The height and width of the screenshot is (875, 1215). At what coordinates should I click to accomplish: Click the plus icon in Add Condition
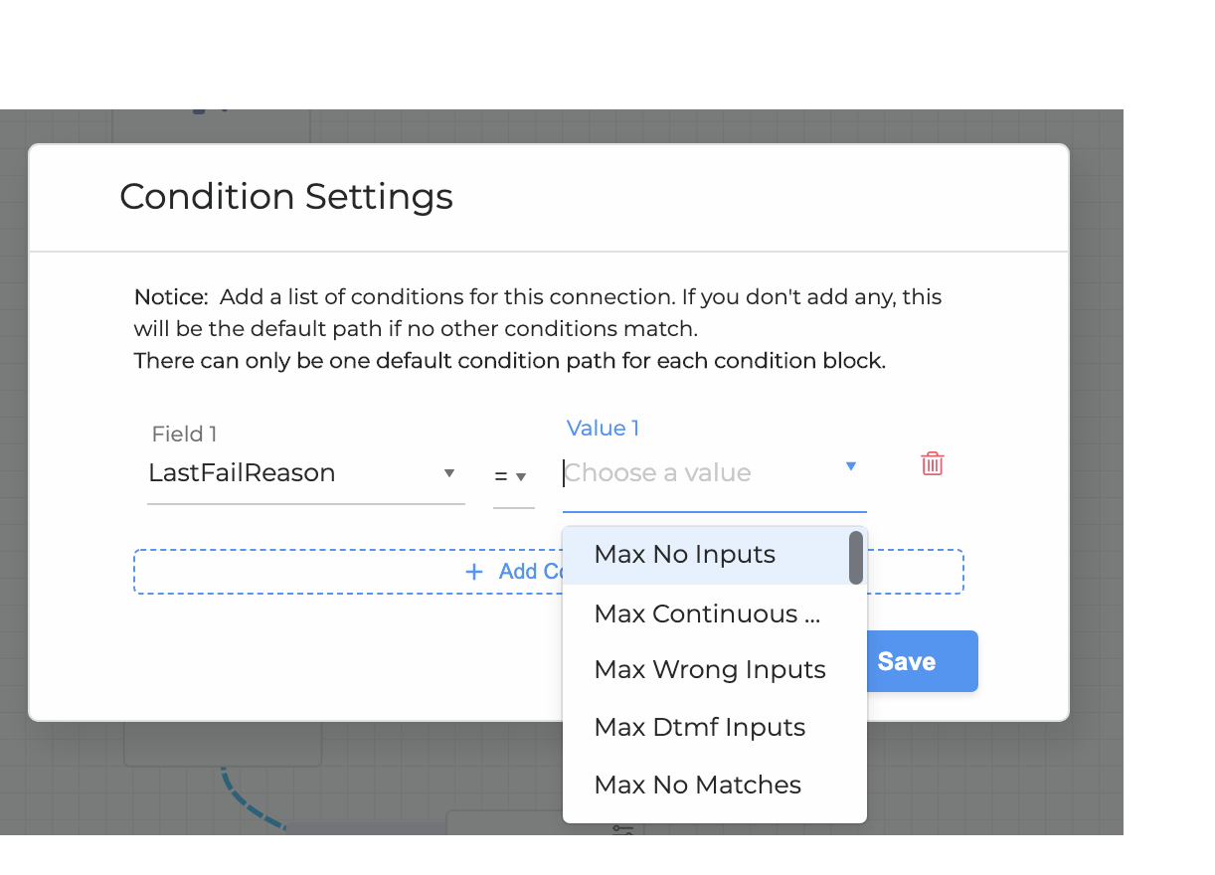pyautogui.click(x=474, y=572)
